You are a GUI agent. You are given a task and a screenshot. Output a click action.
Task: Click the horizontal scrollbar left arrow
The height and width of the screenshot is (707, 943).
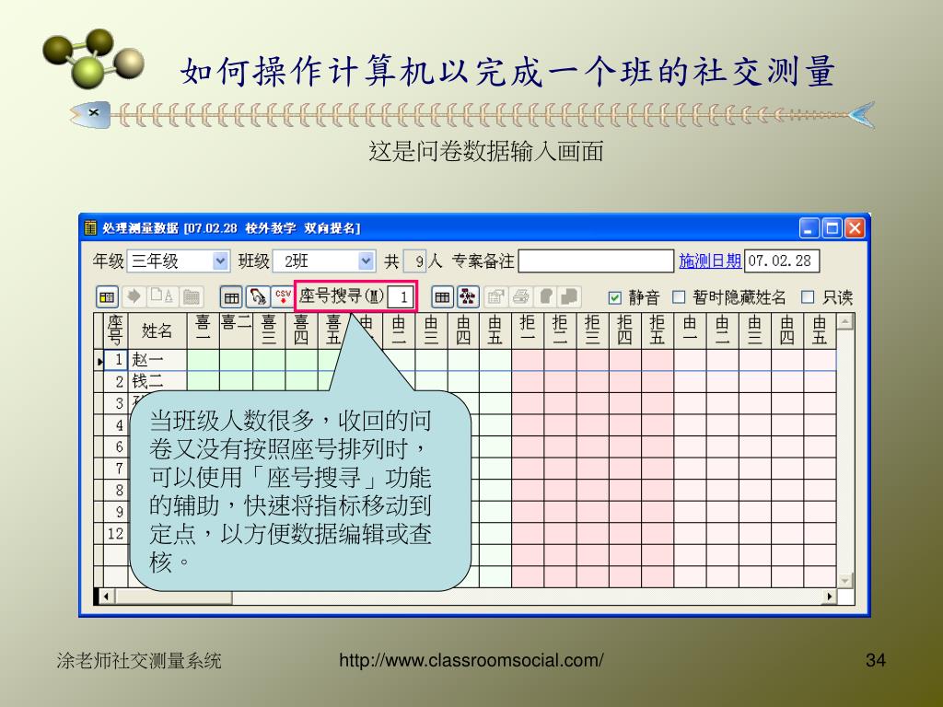pos(107,597)
